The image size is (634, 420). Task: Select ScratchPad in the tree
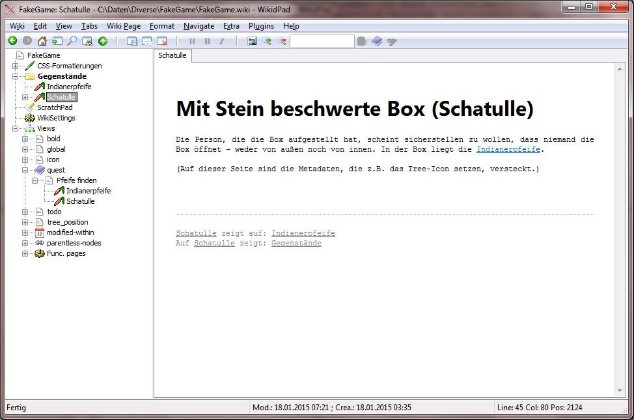55,107
